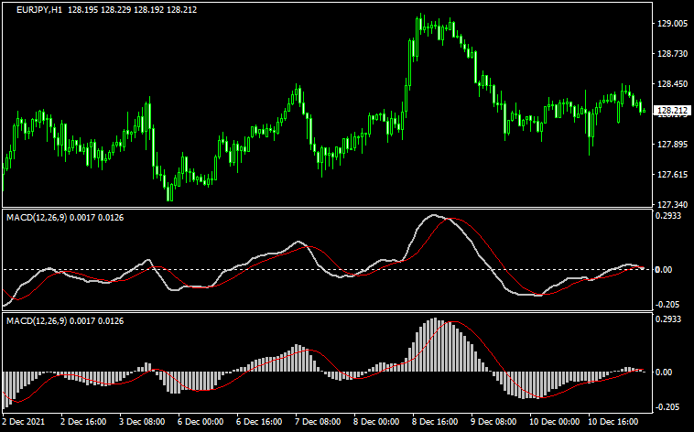Click the 8 Dec 16:00 time axis label

click(x=435, y=422)
